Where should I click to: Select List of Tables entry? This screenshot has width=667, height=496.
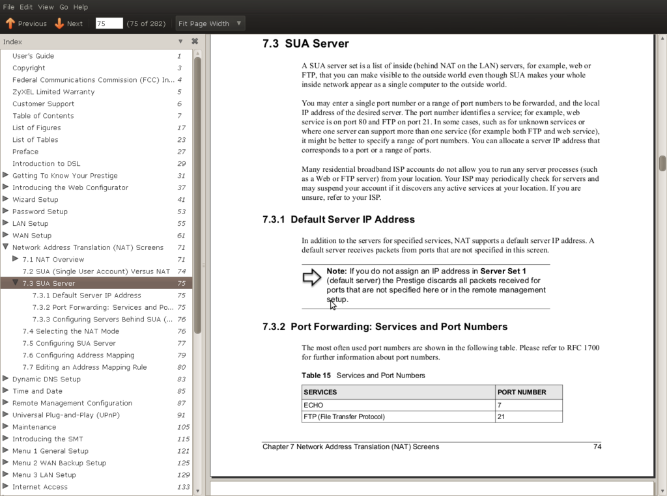click(x=35, y=139)
